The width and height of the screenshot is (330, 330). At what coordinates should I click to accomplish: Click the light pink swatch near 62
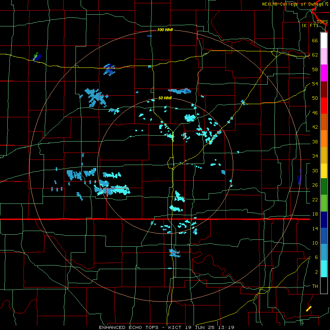coord(324,56)
